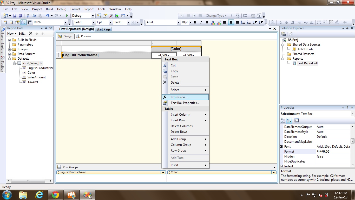Click the Alphabetical sort icon in Properties
This screenshot has height=200, width=355.
pyautogui.click(x=289, y=121)
